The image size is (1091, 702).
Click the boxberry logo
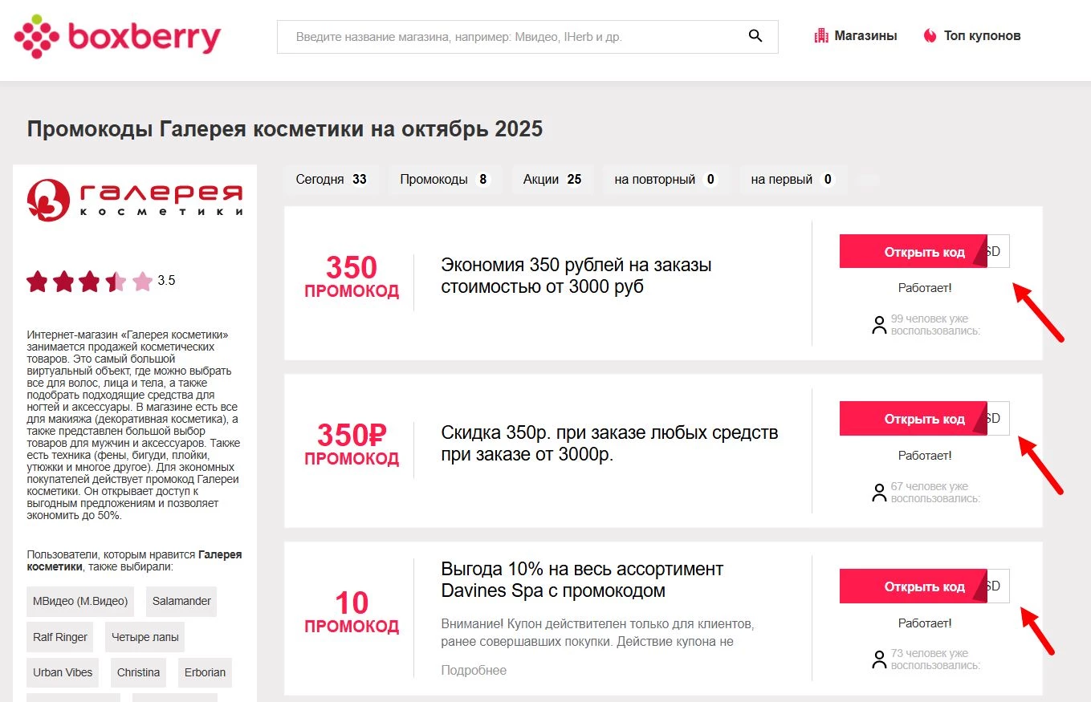pyautogui.click(x=117, y=37)
